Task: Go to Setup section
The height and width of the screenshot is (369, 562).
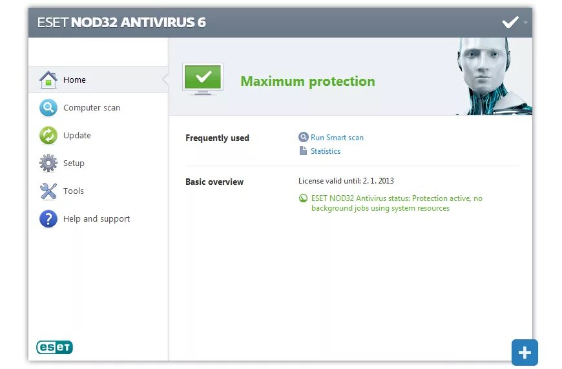Action: (74, 163)
